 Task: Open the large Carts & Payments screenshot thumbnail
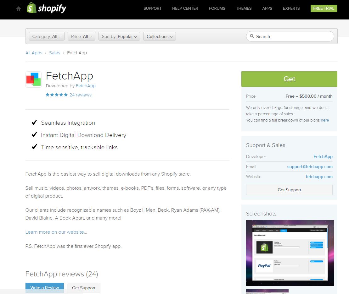tap(290, 253)
